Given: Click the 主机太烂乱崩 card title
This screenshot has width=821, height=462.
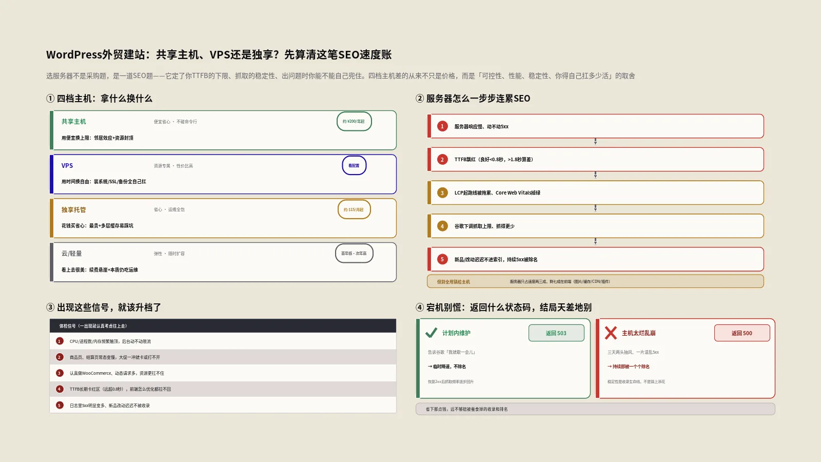Looking at the screenshot, I should pos(639,333).
